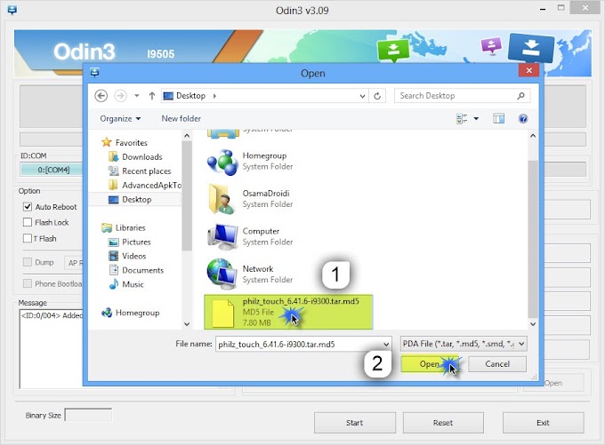The height and width of the screenshot is (445, 605).
Task: Open recent locations dropdown near nav arrows
Action: click(137, 96)
